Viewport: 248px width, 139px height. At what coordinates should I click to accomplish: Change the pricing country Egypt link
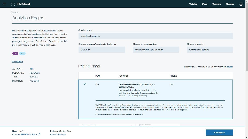pyautogui.click(x=230, y=67)
